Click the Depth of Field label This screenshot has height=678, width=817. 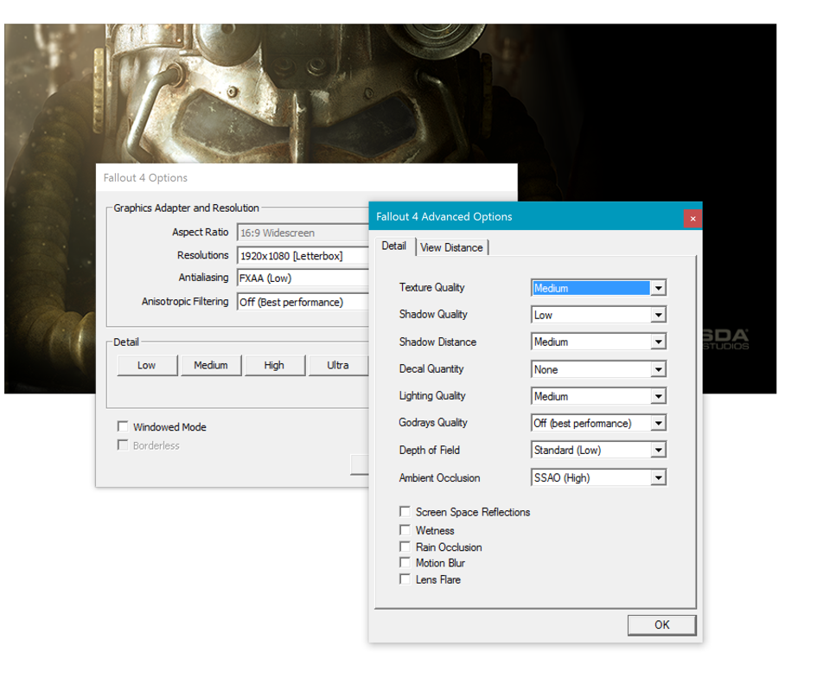430,451
